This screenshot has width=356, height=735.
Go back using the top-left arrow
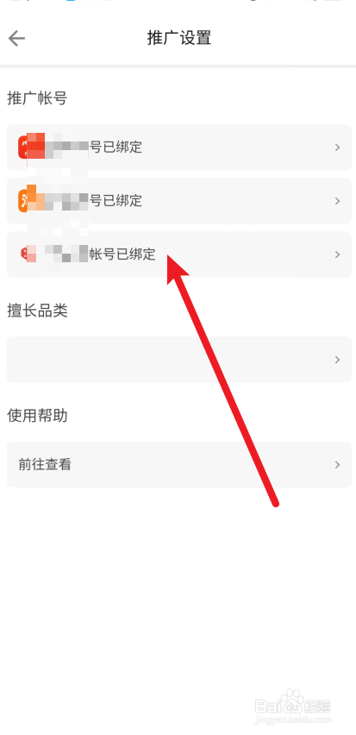click(x=16, y=39)
